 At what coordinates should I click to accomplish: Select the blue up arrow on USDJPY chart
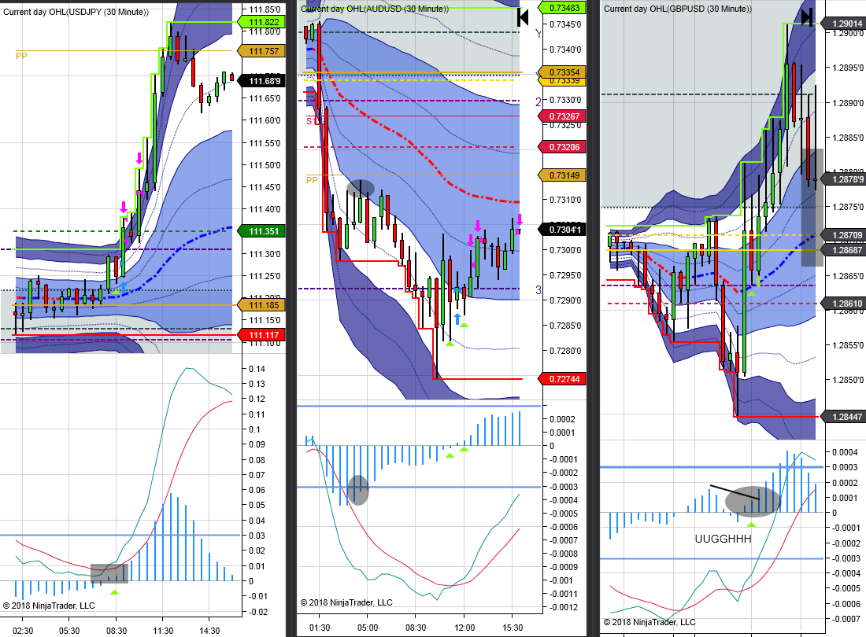123,287
